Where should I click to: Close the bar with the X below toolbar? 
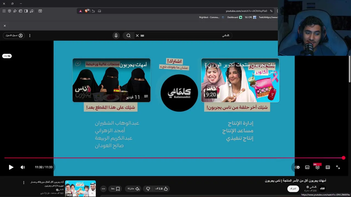pos(5,26)
